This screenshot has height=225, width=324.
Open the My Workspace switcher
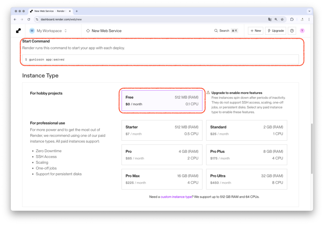48,31
